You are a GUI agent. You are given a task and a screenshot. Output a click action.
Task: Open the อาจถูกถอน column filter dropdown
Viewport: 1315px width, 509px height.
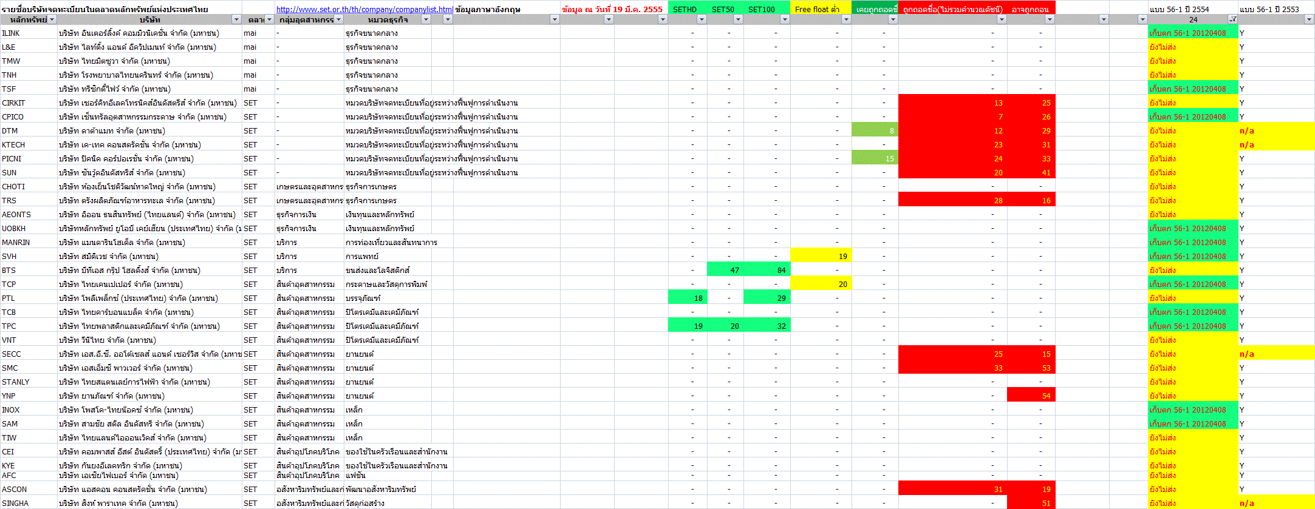click(1050, 19)
